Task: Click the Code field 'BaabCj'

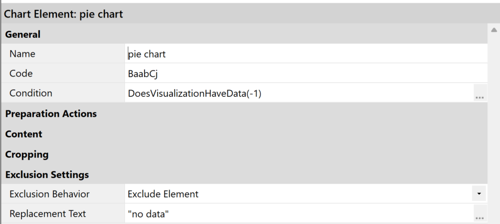Action: (x=306, y=74)
